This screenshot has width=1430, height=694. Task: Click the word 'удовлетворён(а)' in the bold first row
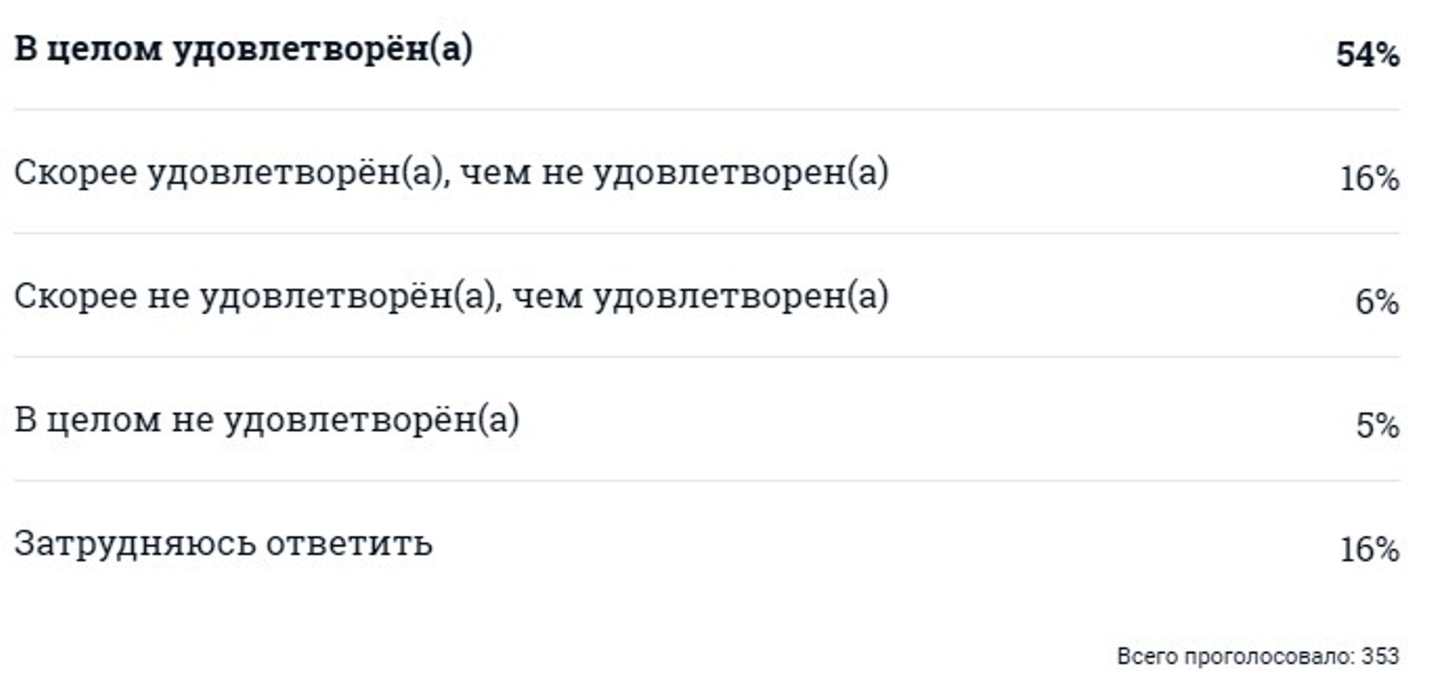click(x=322, y=50)
